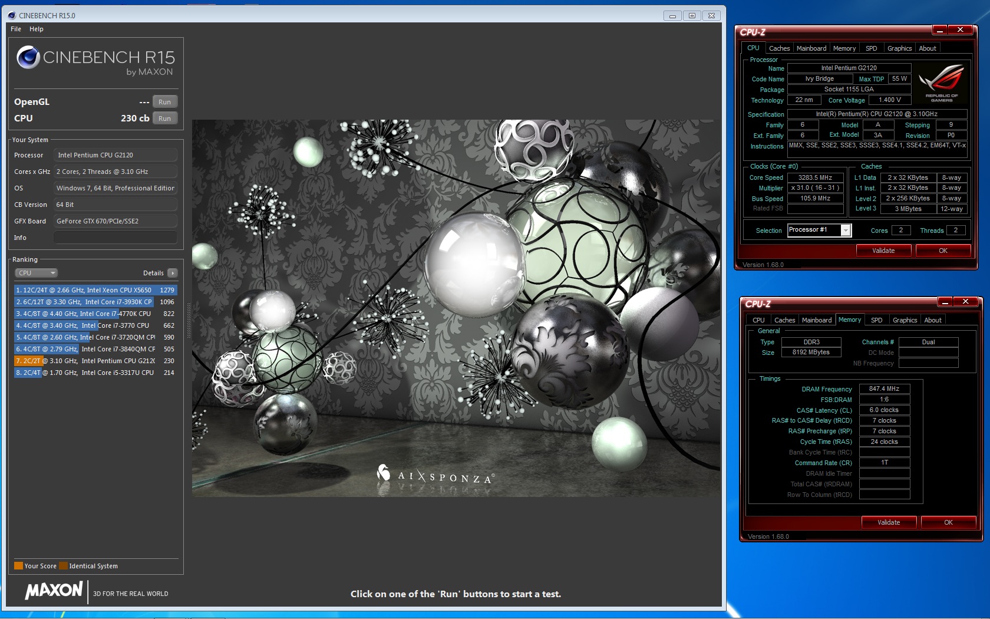Open Mainboard tab in top CPU-Z window

tap(811, 48)
